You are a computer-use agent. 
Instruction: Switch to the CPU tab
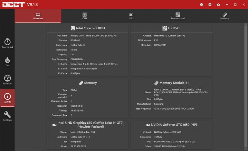tap(84, 16)
